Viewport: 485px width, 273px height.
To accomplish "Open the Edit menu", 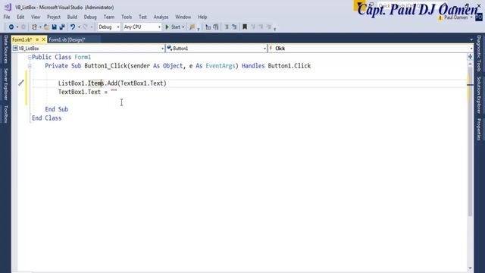I will point(20,17).
